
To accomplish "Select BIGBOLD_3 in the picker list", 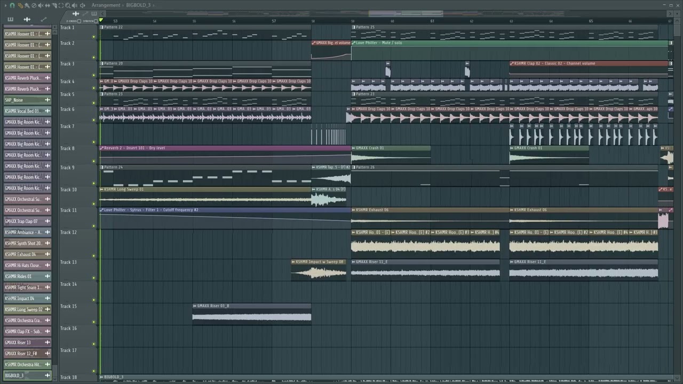I will pos(28,375).
